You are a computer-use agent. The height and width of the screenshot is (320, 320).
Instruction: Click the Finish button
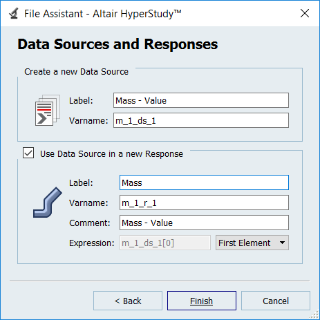(202, 301)
